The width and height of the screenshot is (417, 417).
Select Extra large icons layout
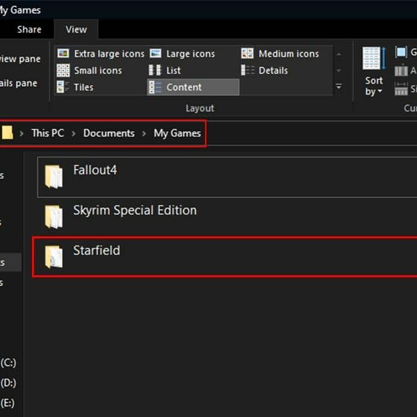click(x=101, y=54)
